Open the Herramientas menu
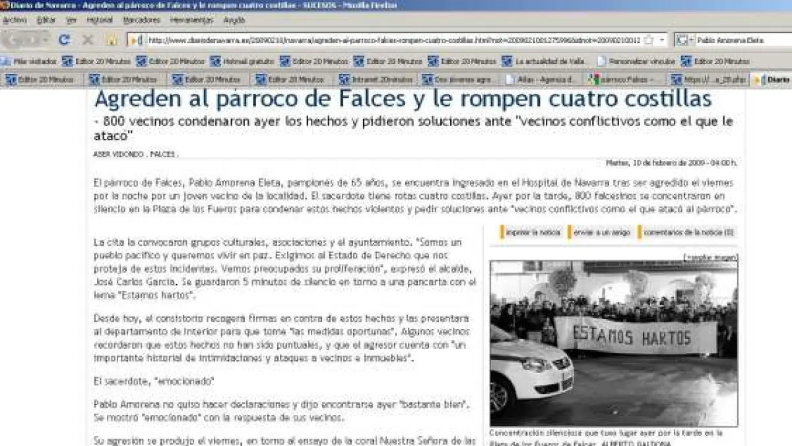Screen dimensions: 792x446 click(191, 20)
